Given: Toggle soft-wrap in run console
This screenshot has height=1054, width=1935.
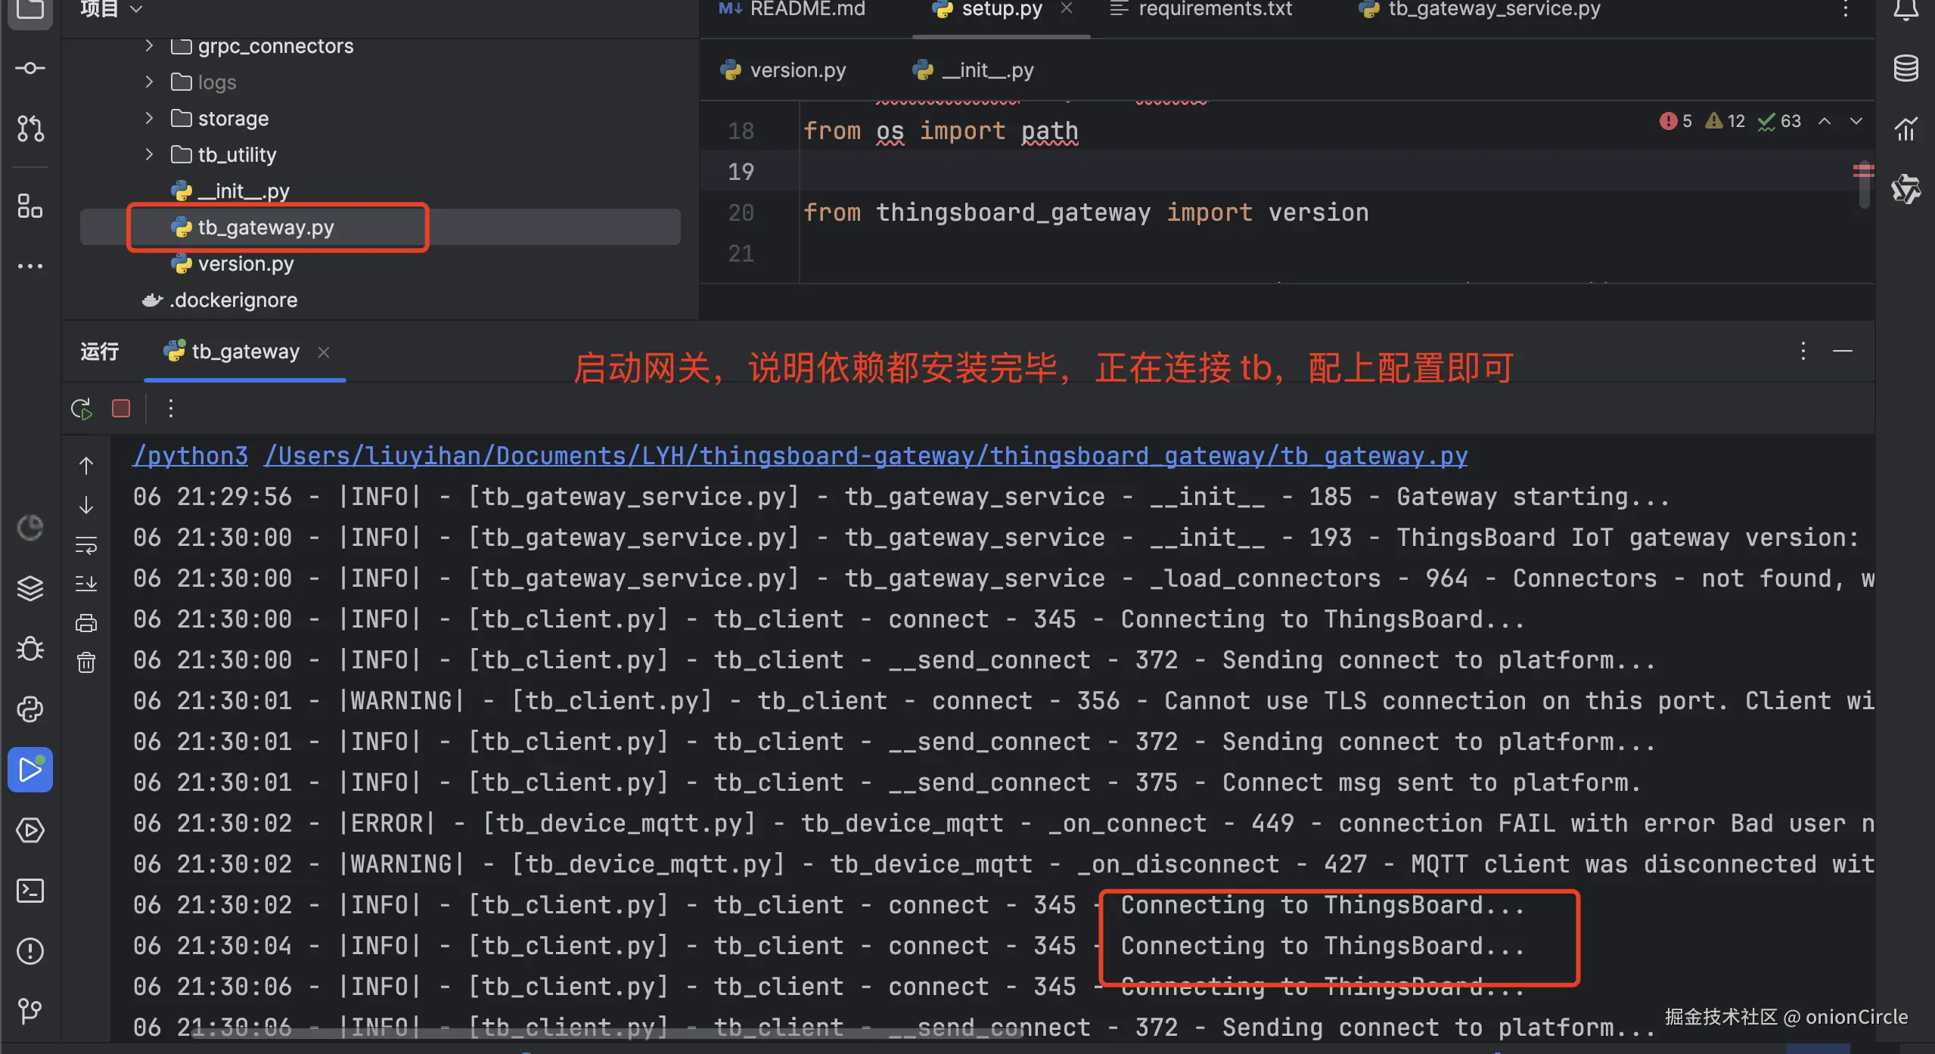Looking at the screenshot, I should [86, 544].
